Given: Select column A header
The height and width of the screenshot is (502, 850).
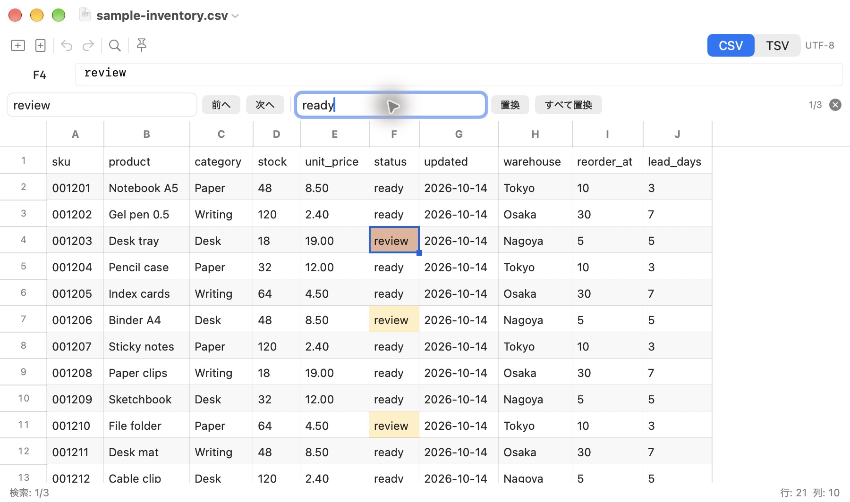Looking at the screenshot, I should coord(75,134).
